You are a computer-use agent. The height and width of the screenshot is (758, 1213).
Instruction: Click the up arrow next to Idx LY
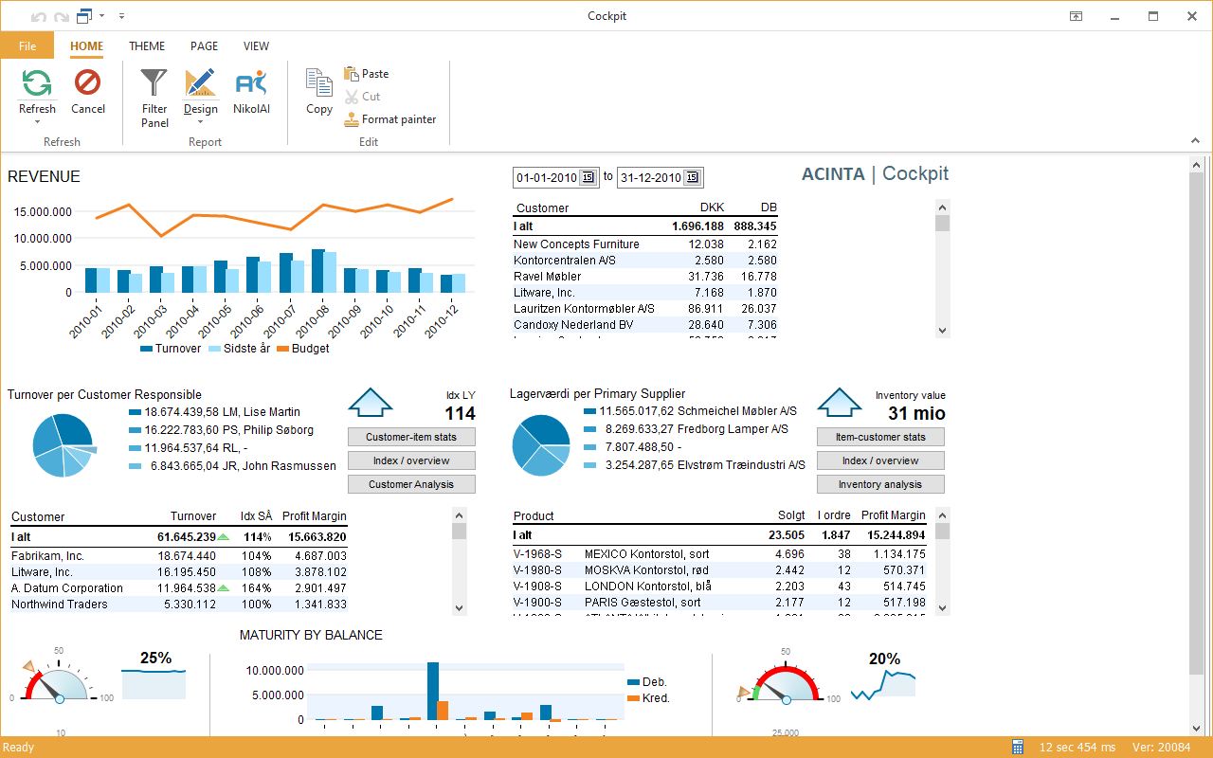(x=370, y=402)
